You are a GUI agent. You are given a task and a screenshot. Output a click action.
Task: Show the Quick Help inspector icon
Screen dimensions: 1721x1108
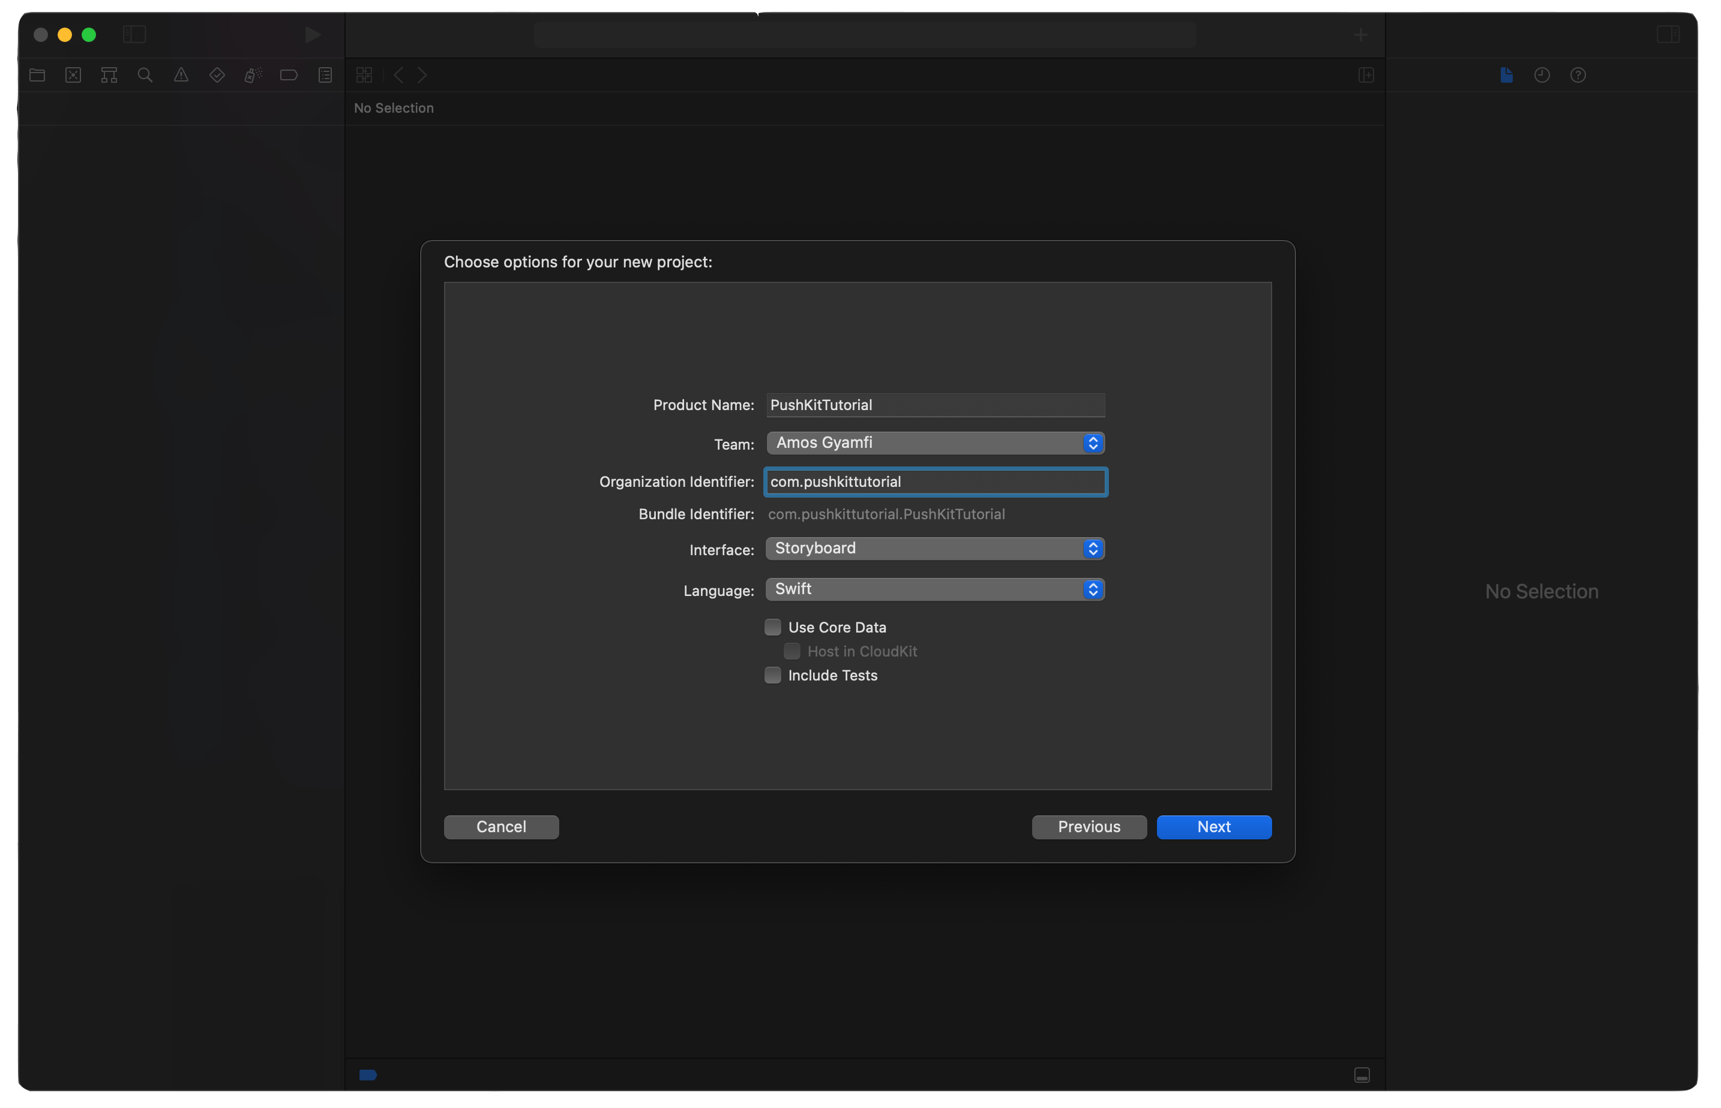tap(1578, 75)
